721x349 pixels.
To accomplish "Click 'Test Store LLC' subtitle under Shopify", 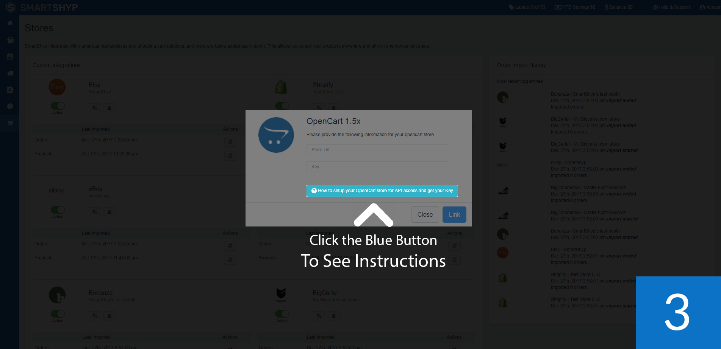I will [x=328, y=92].
